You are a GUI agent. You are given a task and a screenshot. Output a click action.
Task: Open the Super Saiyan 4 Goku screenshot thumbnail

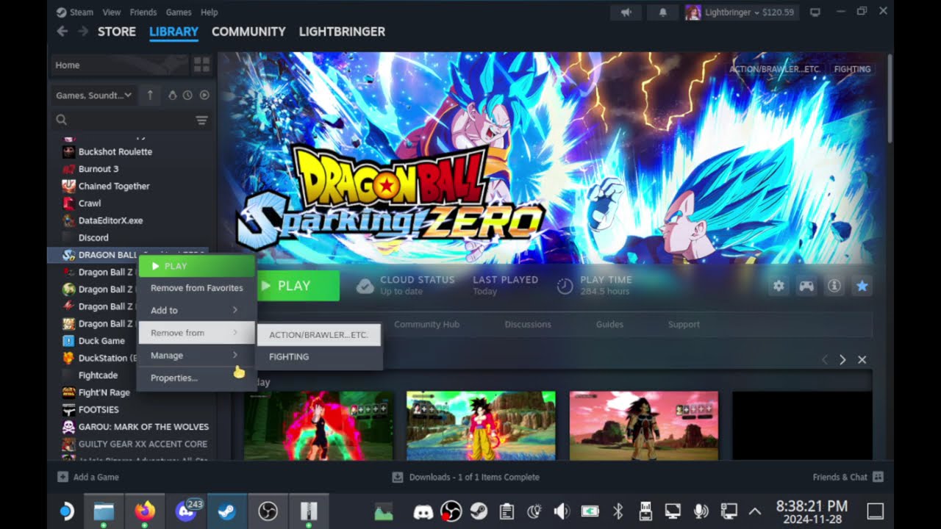[x=481, y=425]
